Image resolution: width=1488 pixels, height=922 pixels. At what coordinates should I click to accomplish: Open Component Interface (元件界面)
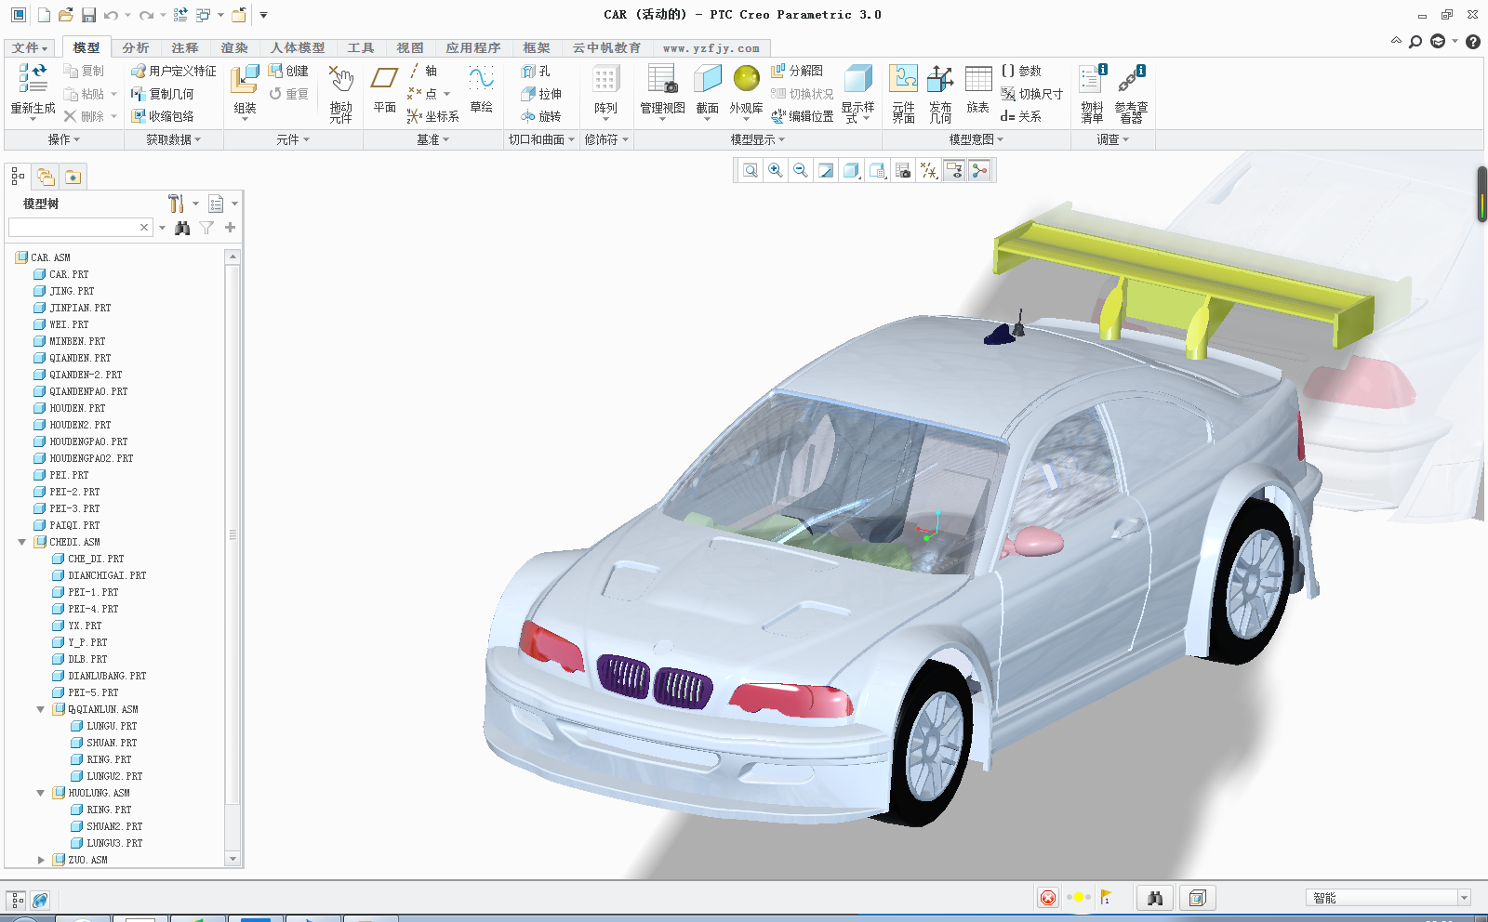pyautogui.click(x=903, y=79)
